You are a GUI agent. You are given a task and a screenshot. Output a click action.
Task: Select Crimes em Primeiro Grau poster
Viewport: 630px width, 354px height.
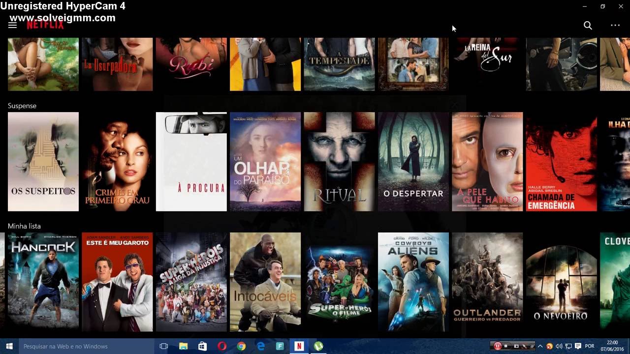117,162
